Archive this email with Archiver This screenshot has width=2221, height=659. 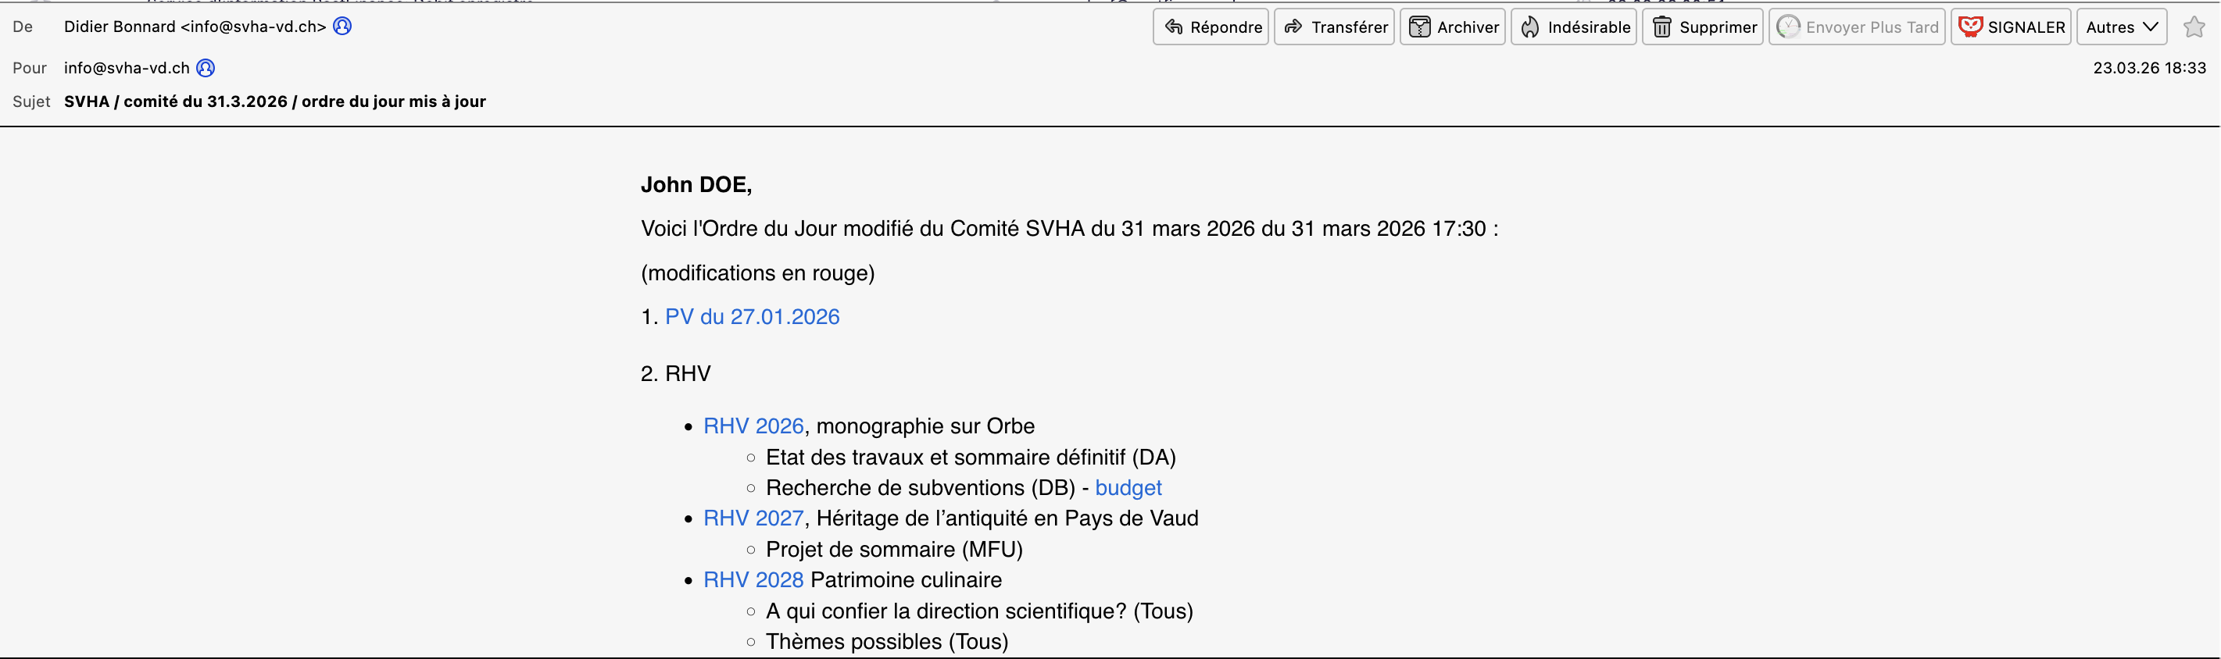[1453, 27]
